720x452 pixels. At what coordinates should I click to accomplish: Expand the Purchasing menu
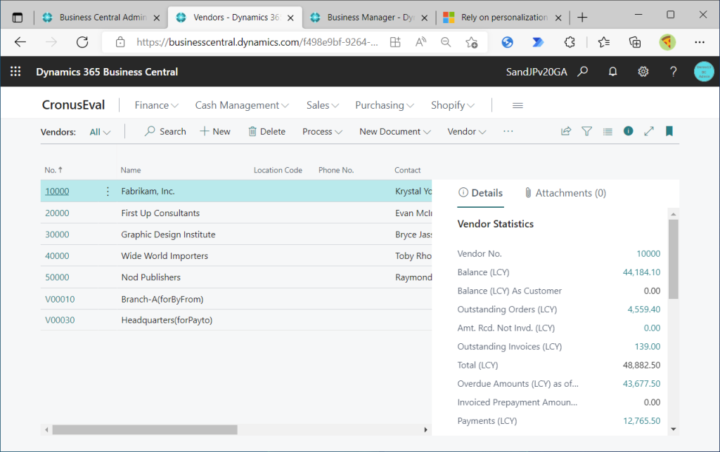click(x=385, y=105)
